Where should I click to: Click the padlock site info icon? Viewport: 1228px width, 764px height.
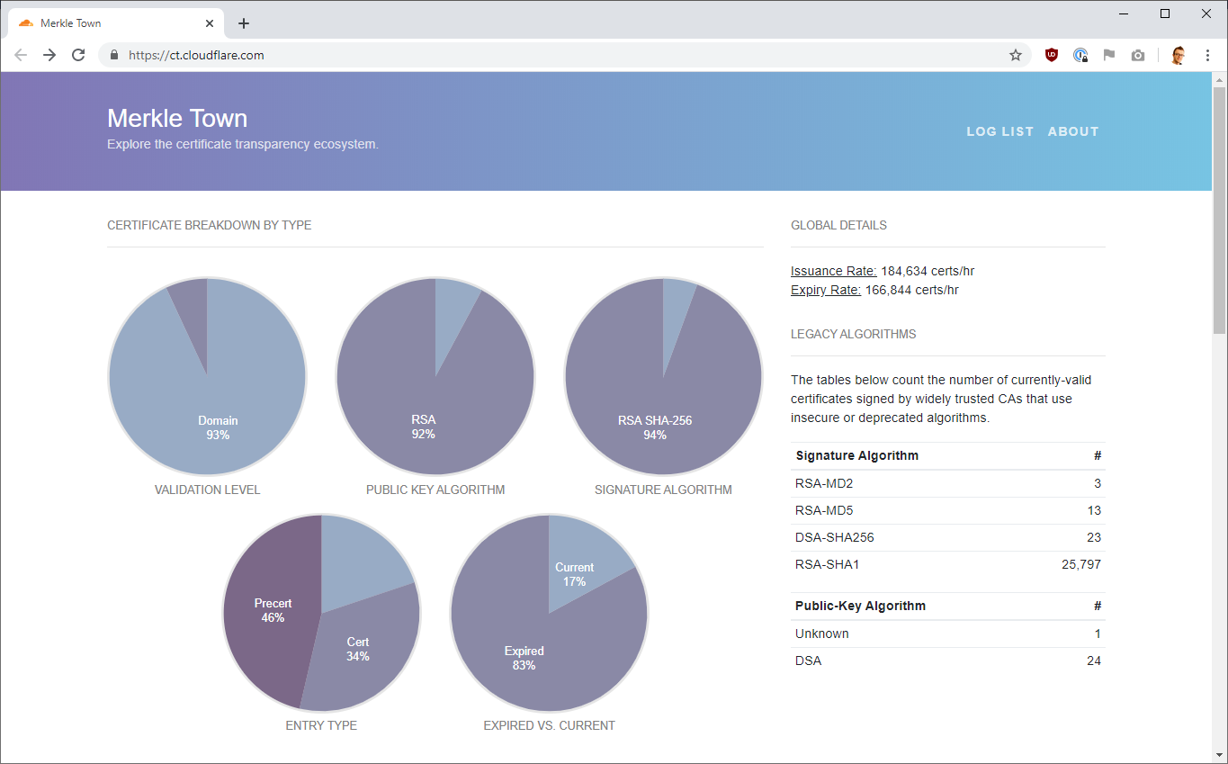click(x=113, y=55)
